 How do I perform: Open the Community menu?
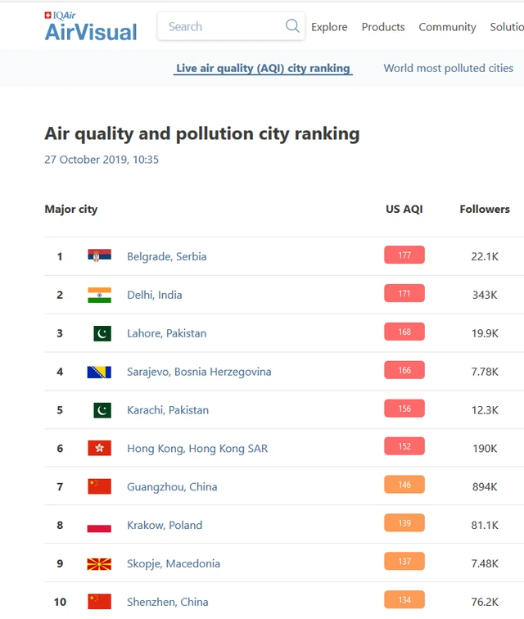447,27
